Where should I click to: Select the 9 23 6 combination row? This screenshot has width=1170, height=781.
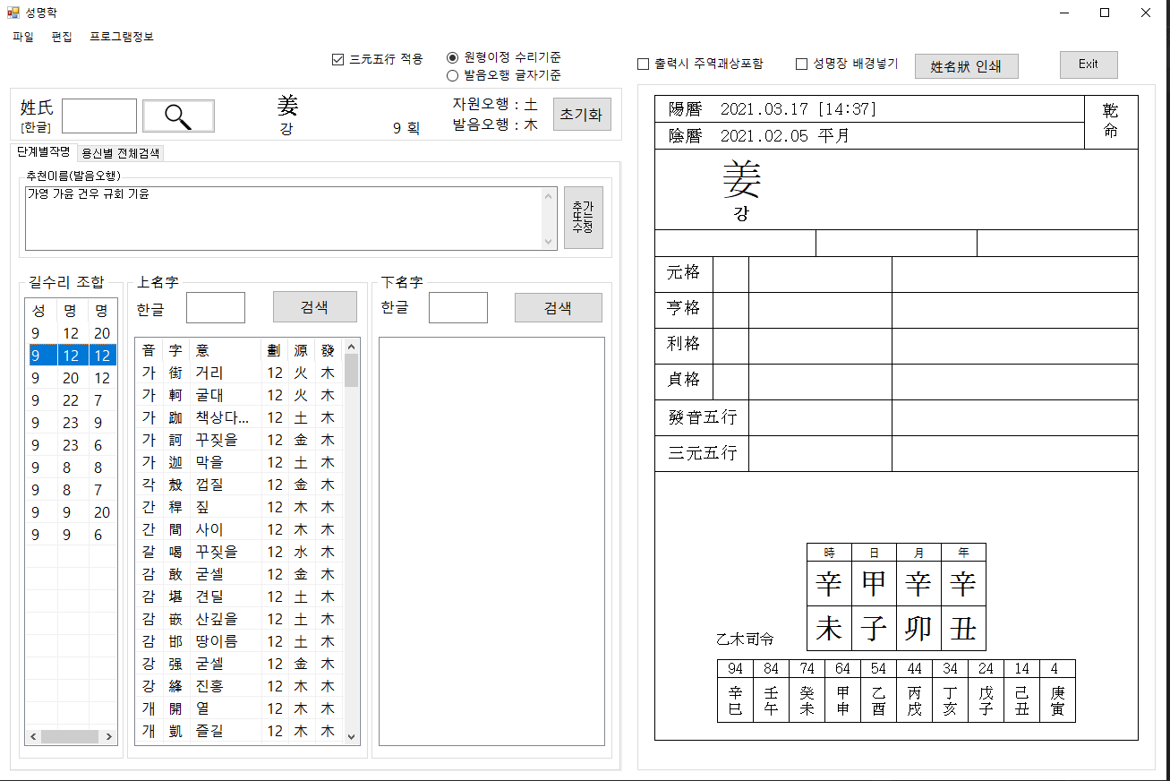[x=72, y=445]
